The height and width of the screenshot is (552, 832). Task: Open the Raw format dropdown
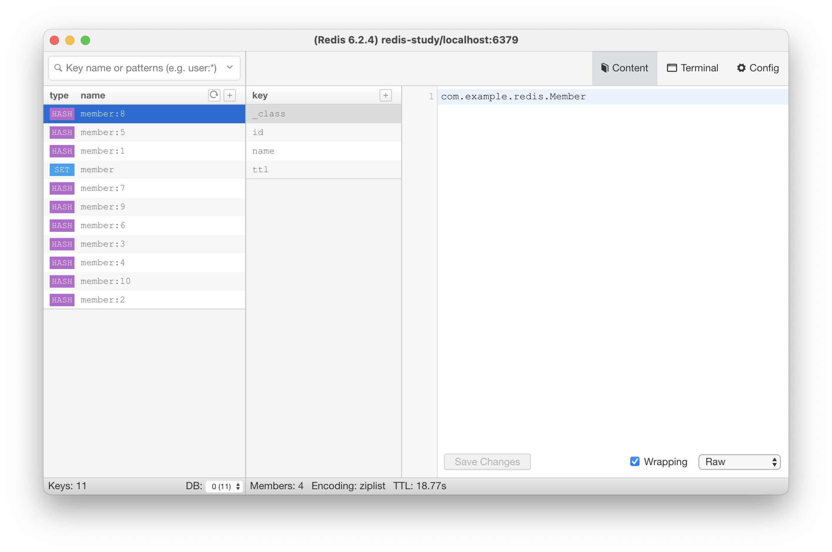click(x=739, y=462)
